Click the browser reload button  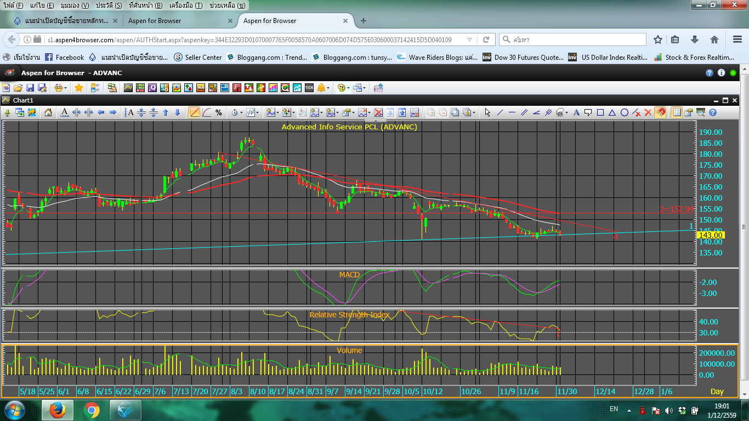(486, 39)
